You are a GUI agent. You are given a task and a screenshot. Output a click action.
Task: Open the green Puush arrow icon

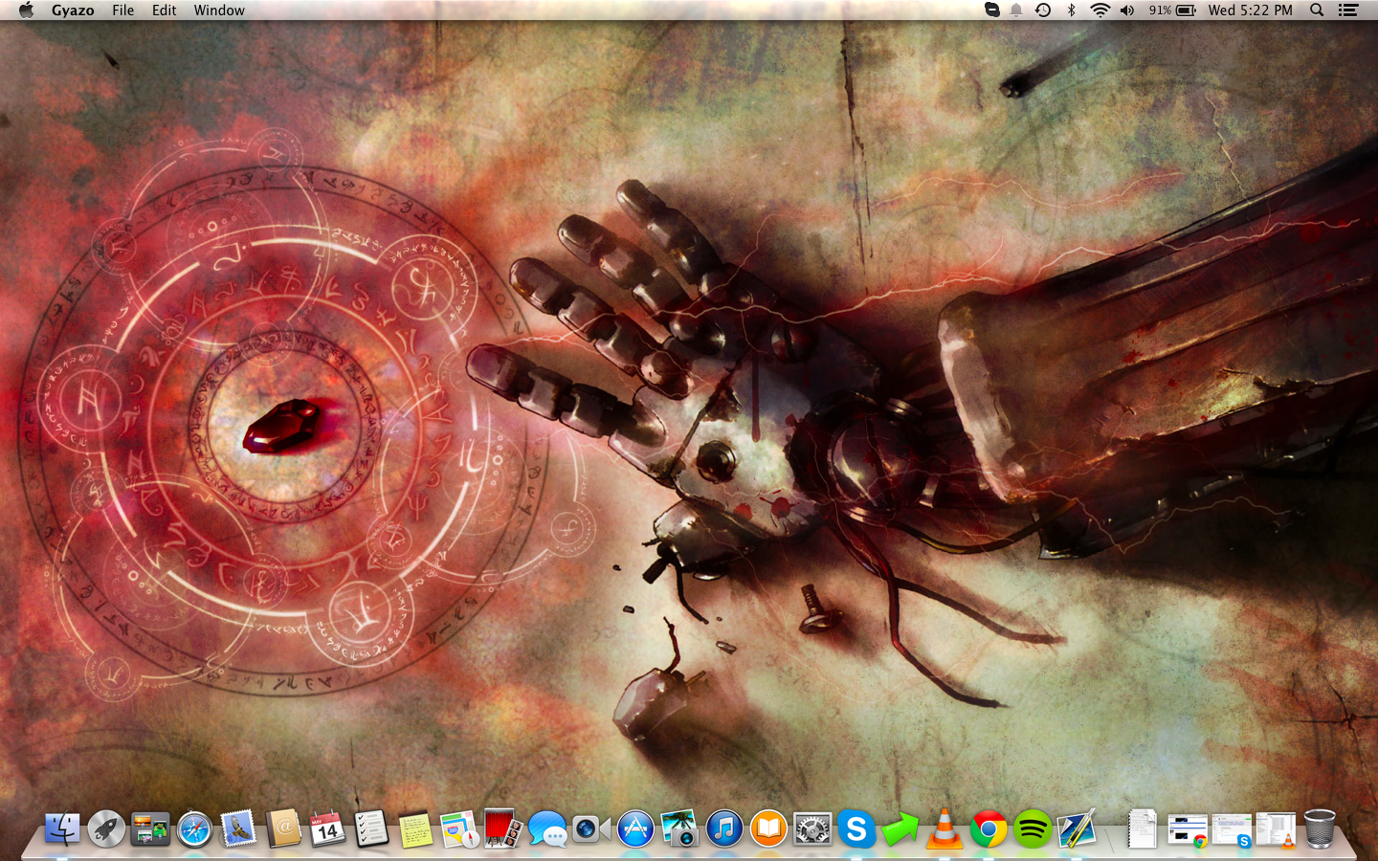[900, 828]
